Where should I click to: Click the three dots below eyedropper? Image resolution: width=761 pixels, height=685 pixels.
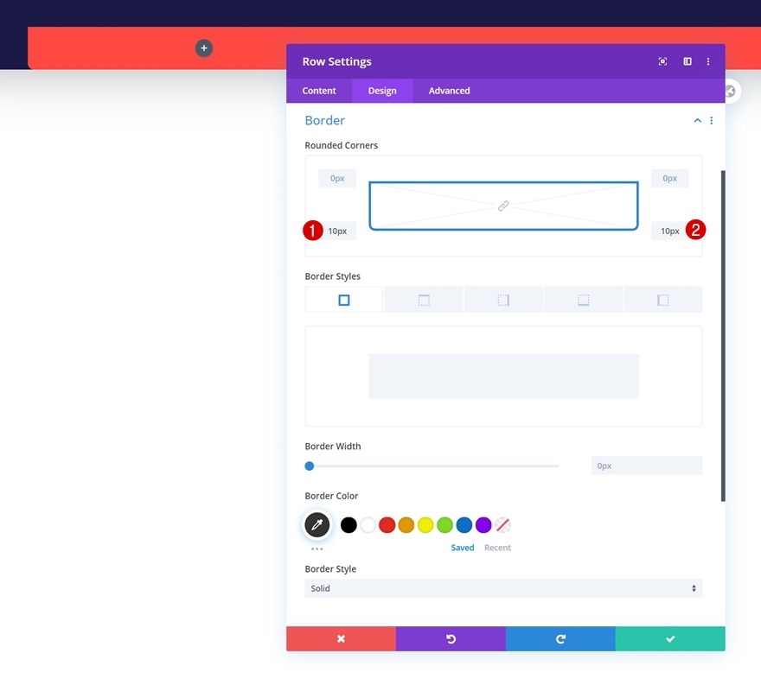(317, 549)
